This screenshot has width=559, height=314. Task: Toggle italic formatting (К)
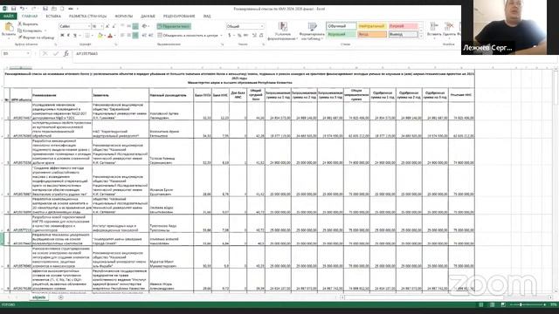click(68, 35)
